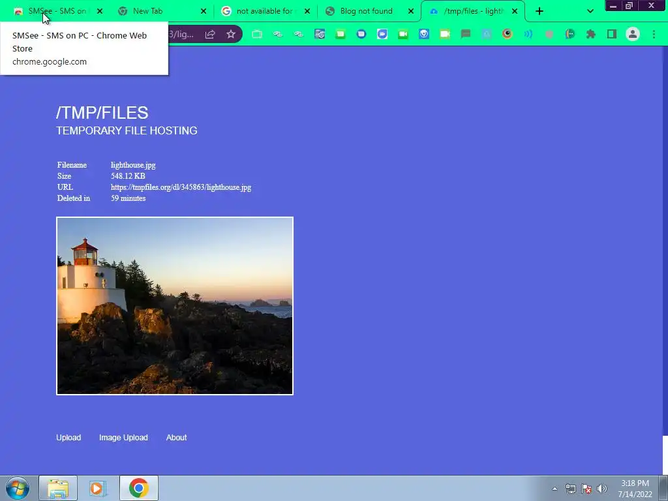Toggle the Chrome side panel

612,34
